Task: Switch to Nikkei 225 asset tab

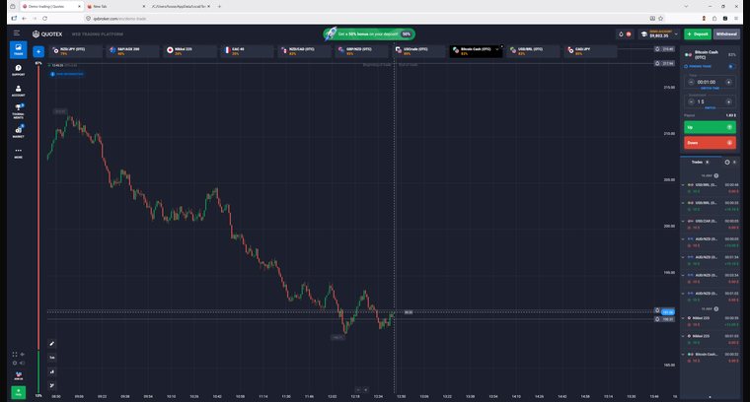Action: click(x=189, y=51)
